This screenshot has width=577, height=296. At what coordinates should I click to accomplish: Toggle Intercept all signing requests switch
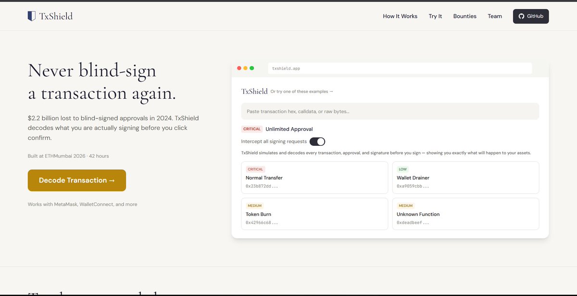coord(317,142)
